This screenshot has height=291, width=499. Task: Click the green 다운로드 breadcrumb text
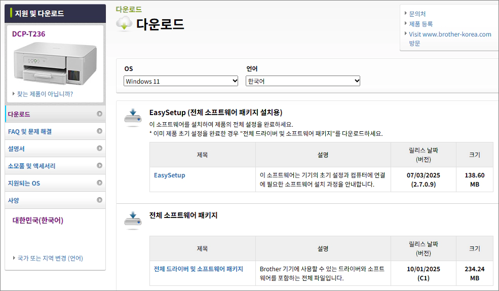(x=129, y=9)
